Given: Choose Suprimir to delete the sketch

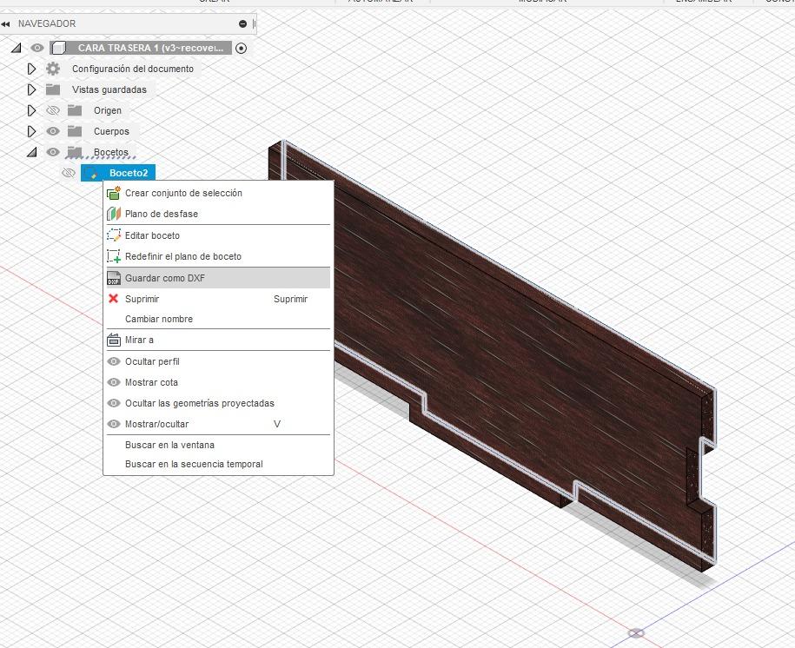Looking at the screenshot, I should 218,299.
